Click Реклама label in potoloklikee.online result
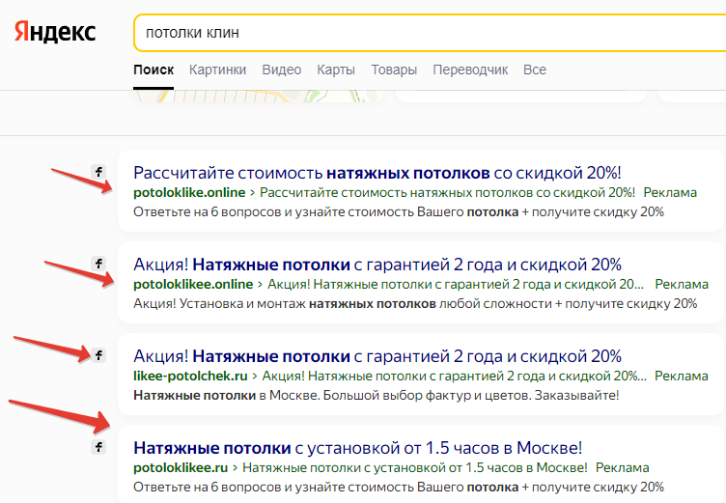726x503 pixels. click(682, 284)
